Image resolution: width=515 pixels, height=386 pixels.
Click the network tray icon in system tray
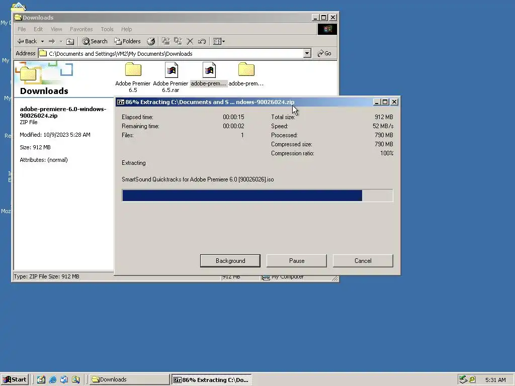pyautogui.click(x=463, y=379)
